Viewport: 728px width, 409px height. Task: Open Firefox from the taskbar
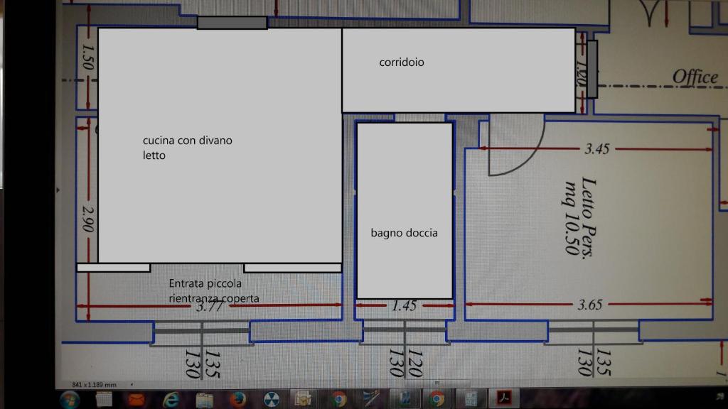coord(238,399)
